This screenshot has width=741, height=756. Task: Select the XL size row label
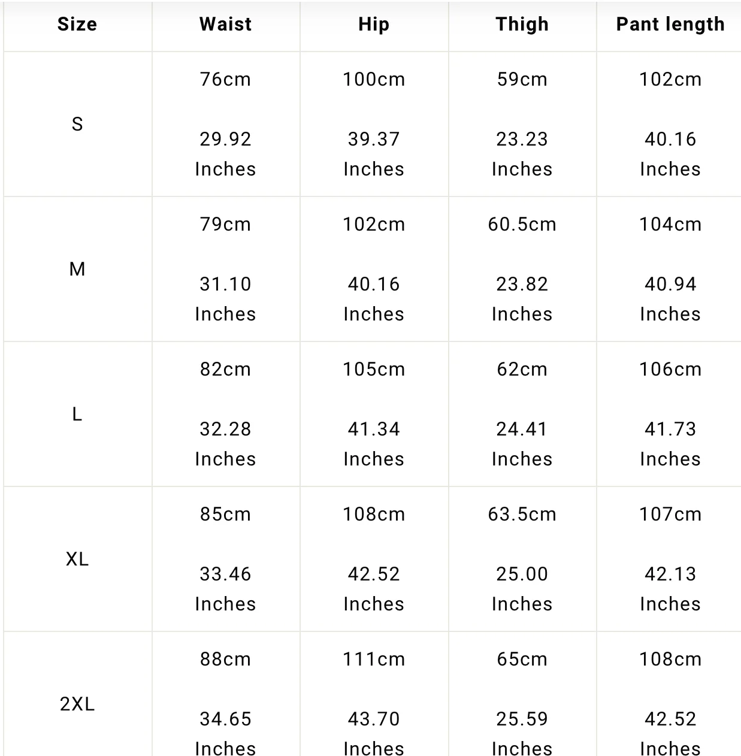tap(77, 559)
